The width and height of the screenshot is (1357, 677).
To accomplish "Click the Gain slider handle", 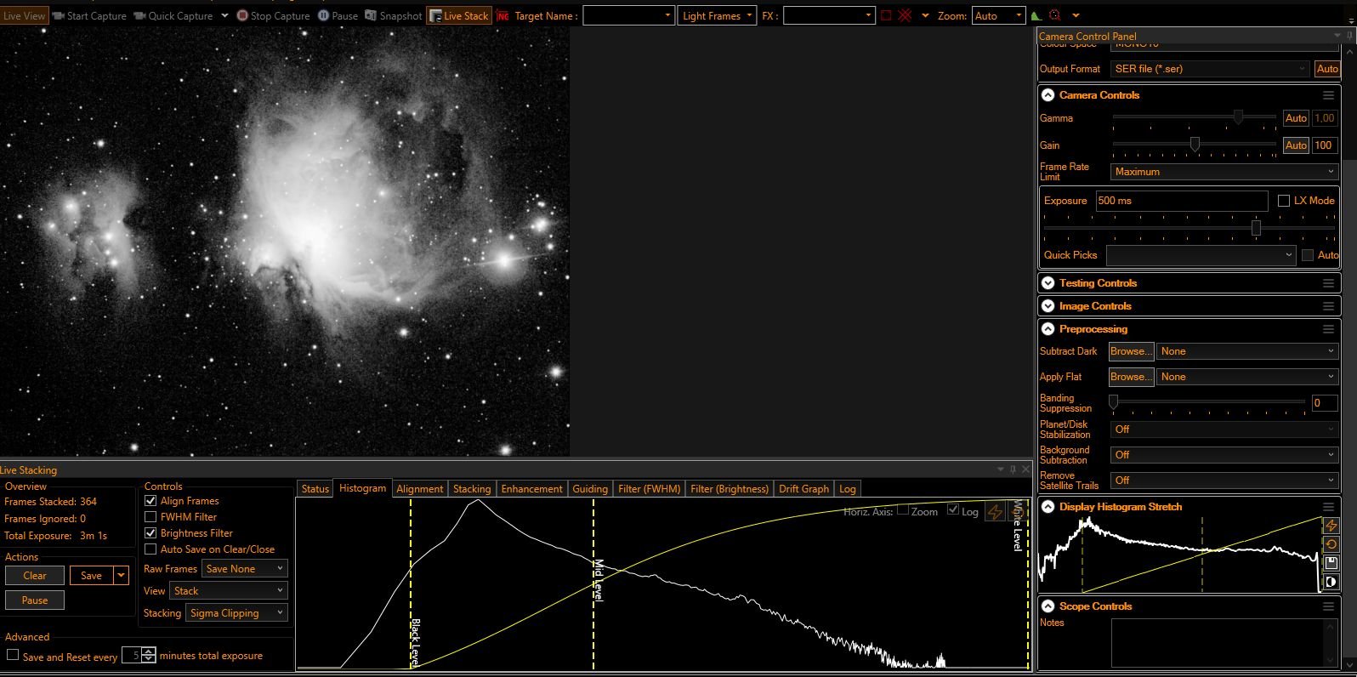I will point(1195,145).
